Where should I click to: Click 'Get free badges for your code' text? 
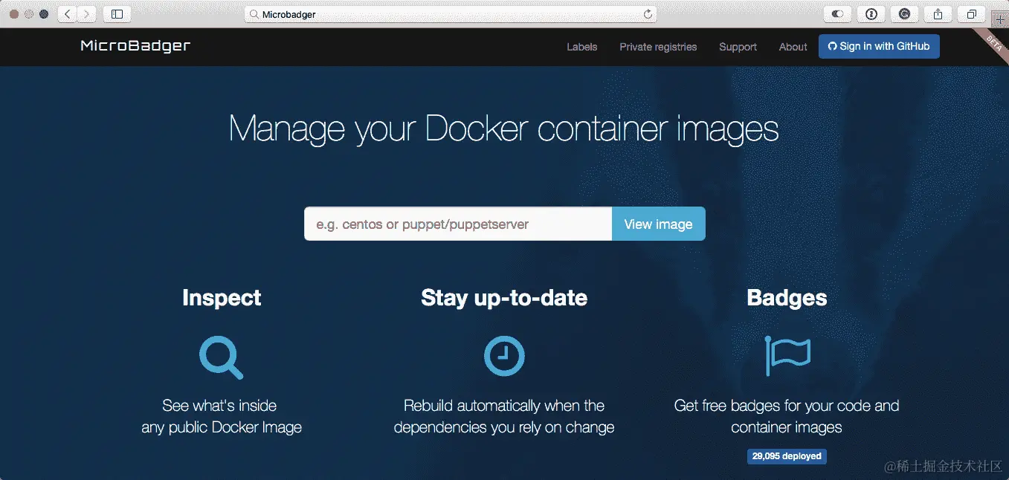pyautogui.click(x=787, y=406)
